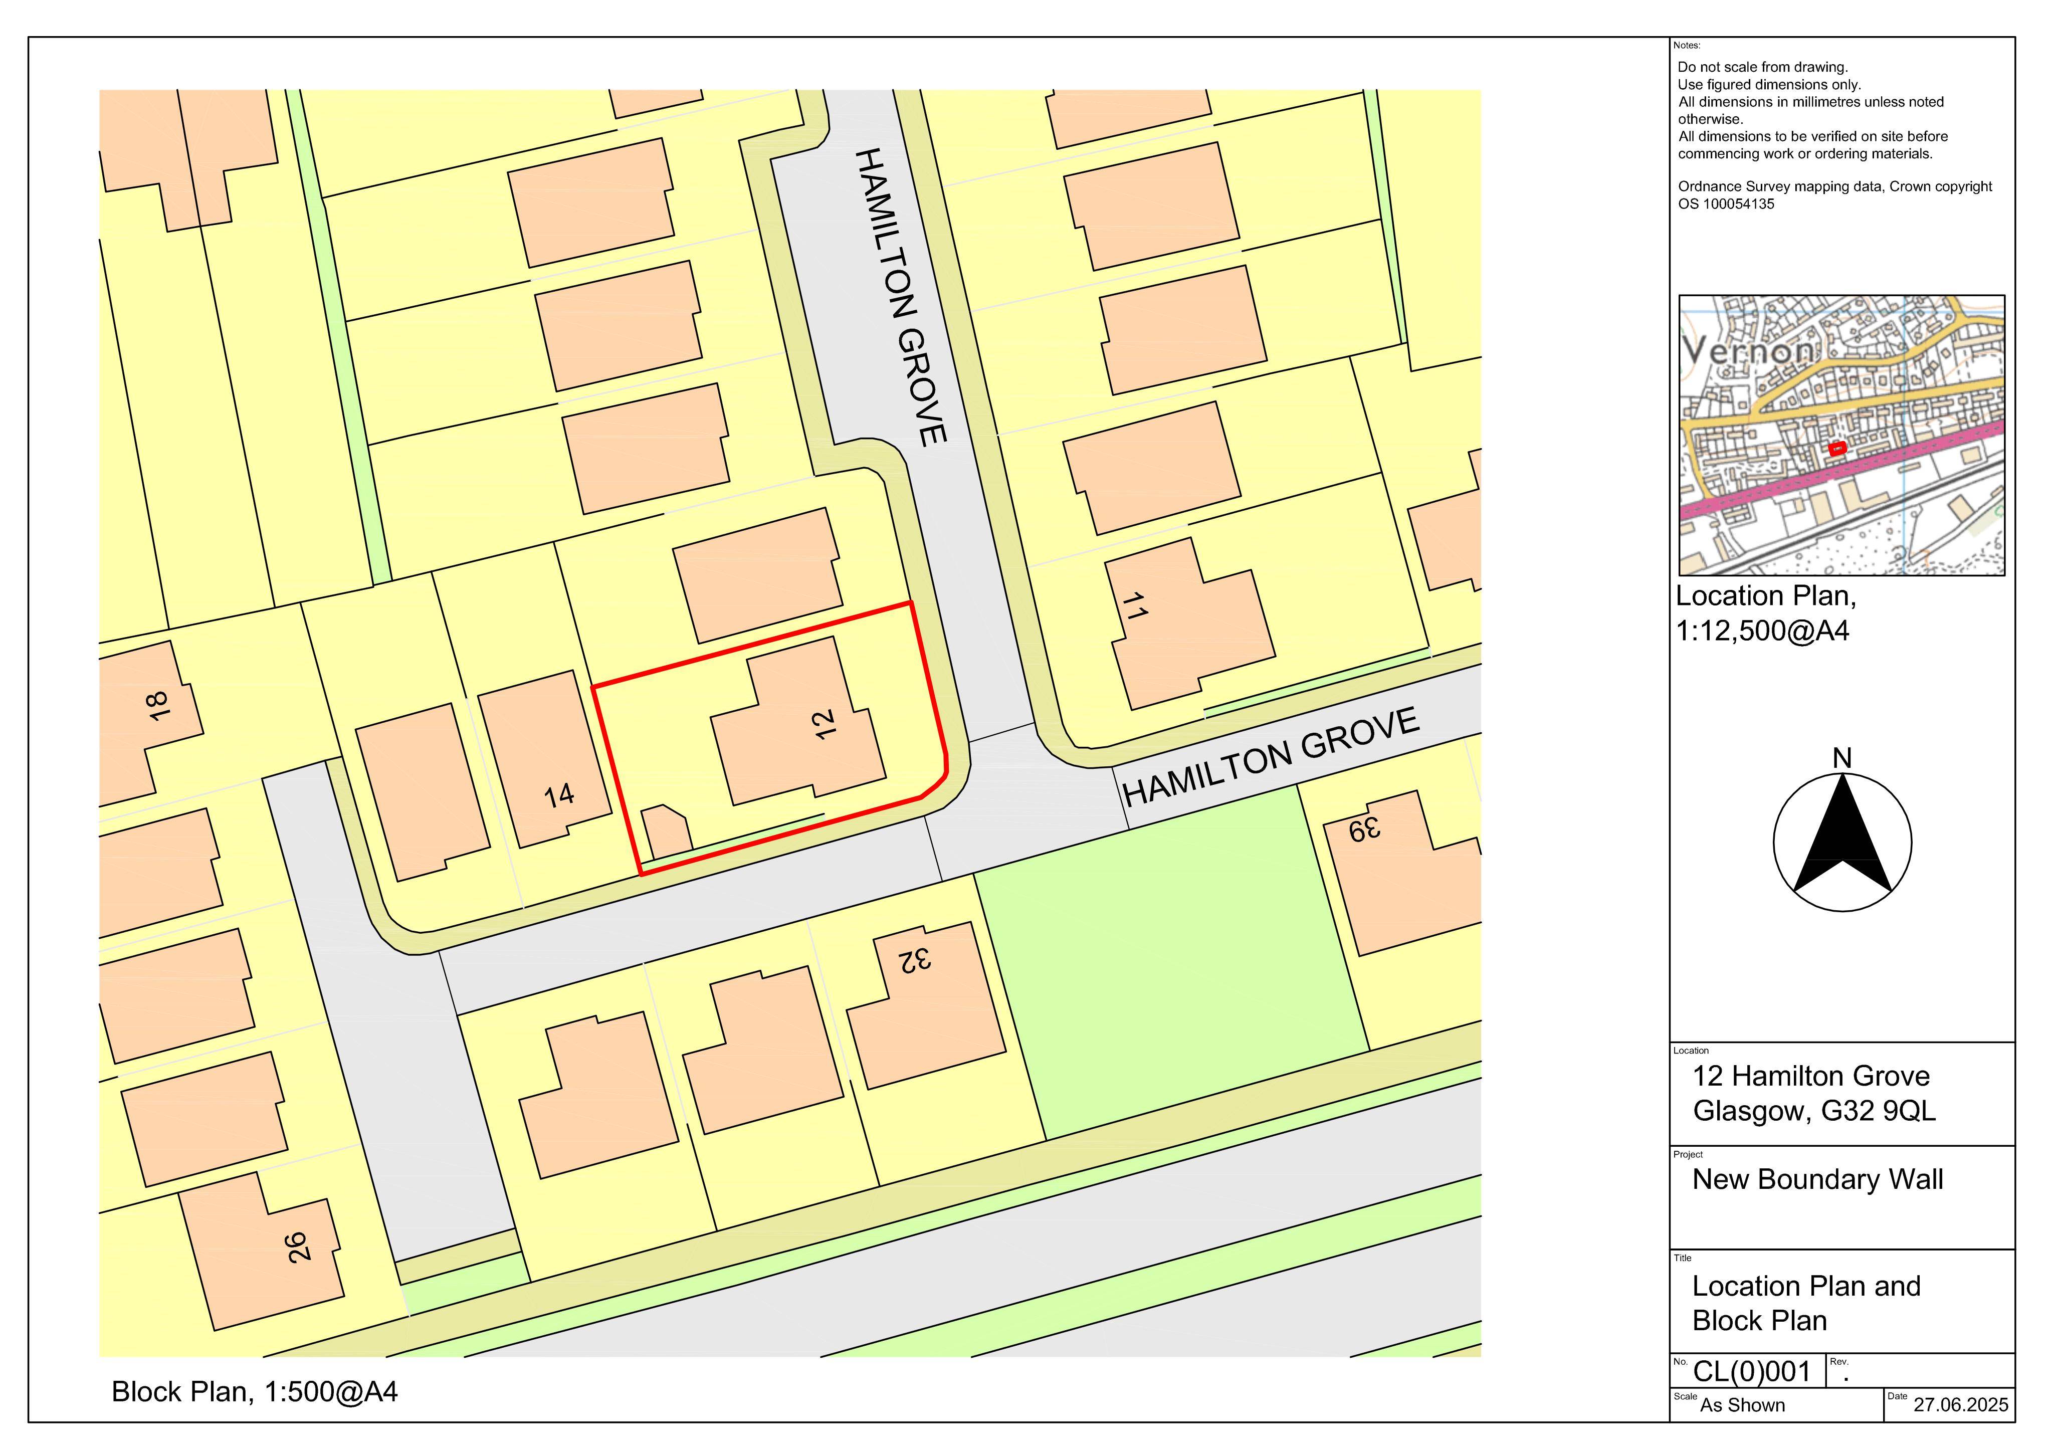Click the location plan thumbnail map

pos(1842,436)
